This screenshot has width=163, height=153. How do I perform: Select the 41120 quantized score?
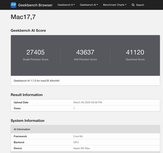(135, 52)
